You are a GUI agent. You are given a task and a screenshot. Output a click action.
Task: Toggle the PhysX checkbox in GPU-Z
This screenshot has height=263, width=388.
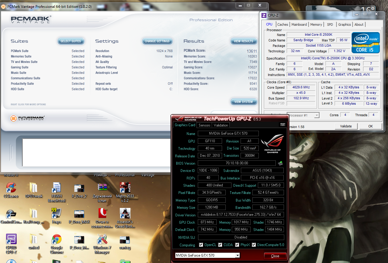[237, 245]
